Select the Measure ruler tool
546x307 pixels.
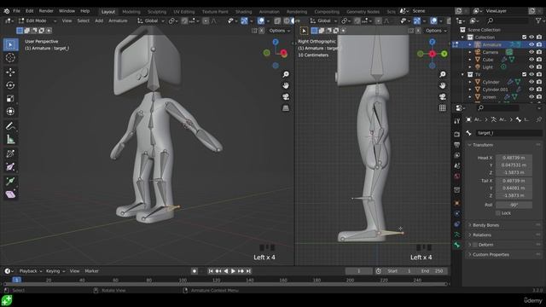pyautogui.click(x=10, y=140)
